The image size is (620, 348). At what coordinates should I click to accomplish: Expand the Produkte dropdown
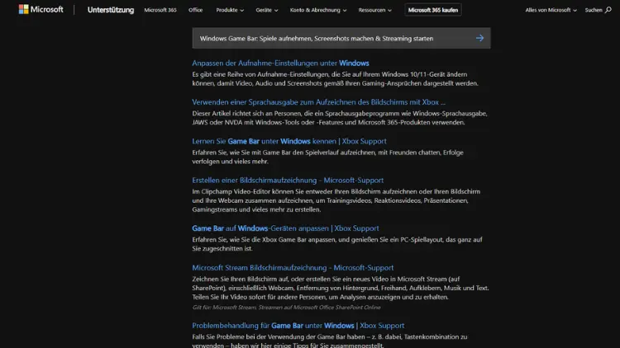point(230,10)
